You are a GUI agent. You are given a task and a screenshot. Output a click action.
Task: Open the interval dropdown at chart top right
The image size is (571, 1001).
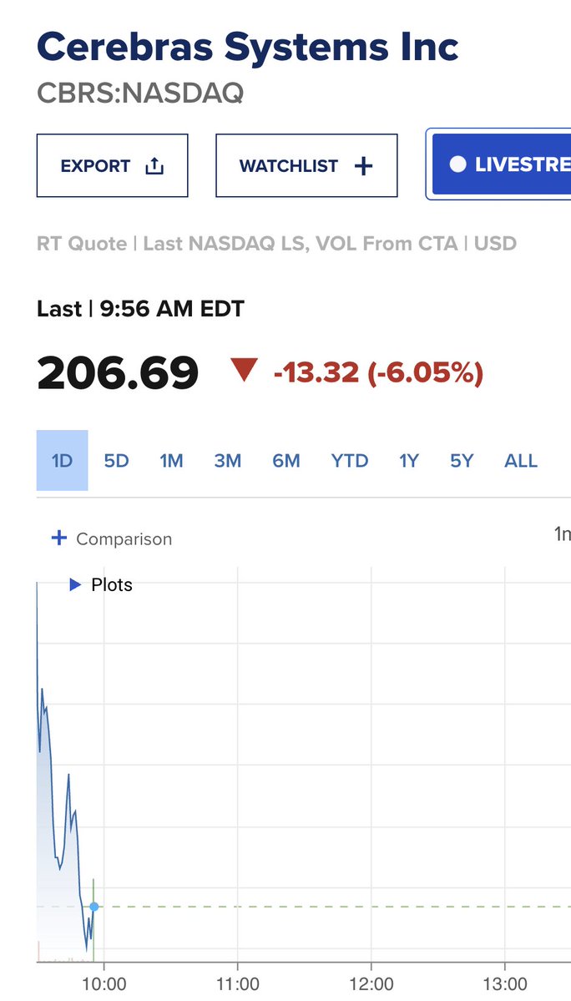click(x=562, y=533)
